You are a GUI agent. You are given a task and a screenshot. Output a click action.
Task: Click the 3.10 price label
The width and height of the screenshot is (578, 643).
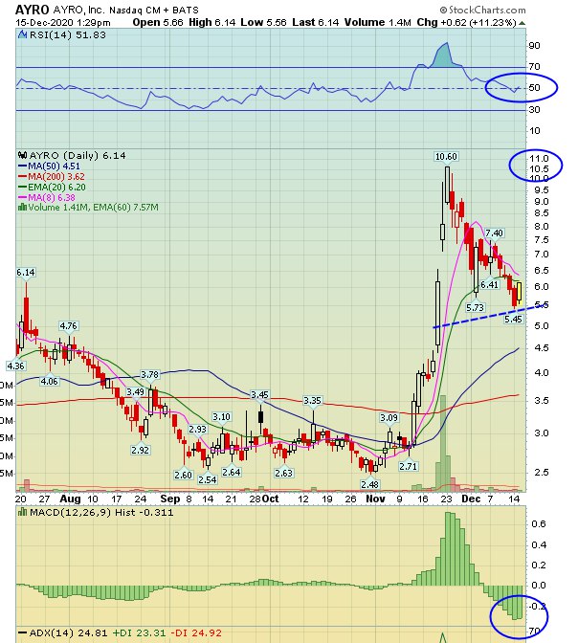221,416
